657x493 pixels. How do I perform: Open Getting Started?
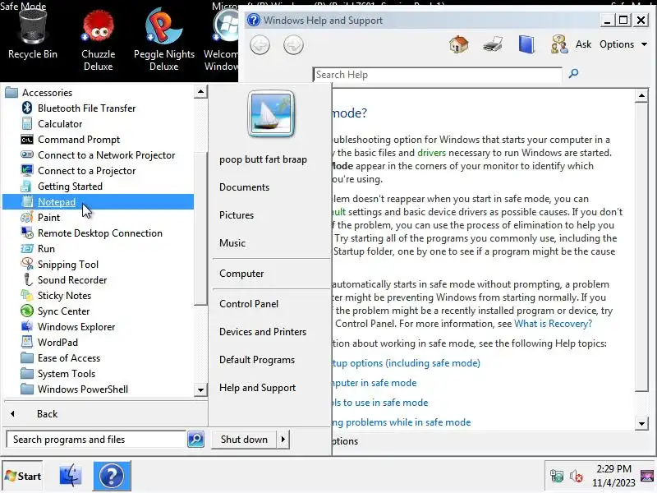[x=98, y=187]
